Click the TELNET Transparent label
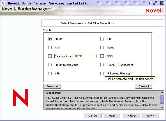The height and width of the screenshot is (121, 166). point(120,65)
